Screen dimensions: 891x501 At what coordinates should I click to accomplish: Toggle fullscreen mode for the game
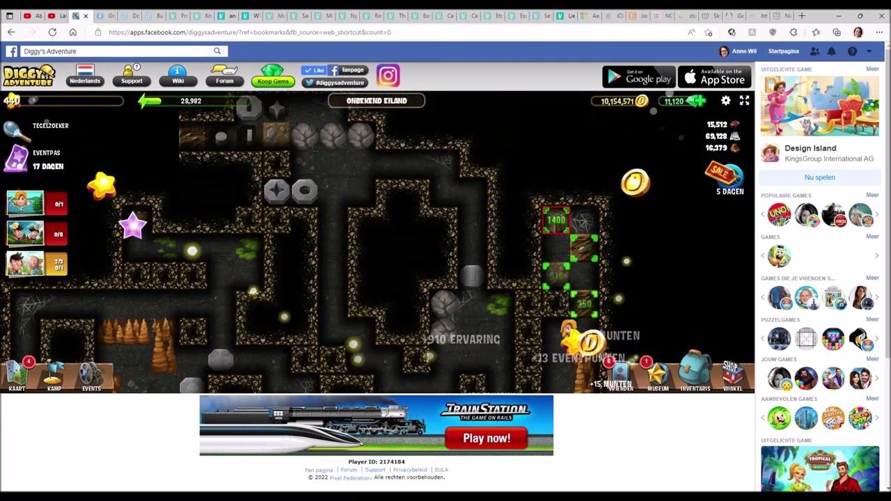pyautogui.click(x=744, y=101)
